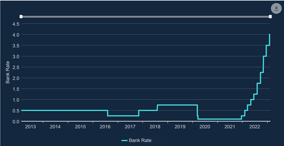This screenshot has height=146, width=284.
Task: Click the 2018 x-axis label
Action: tap(155, 127)
